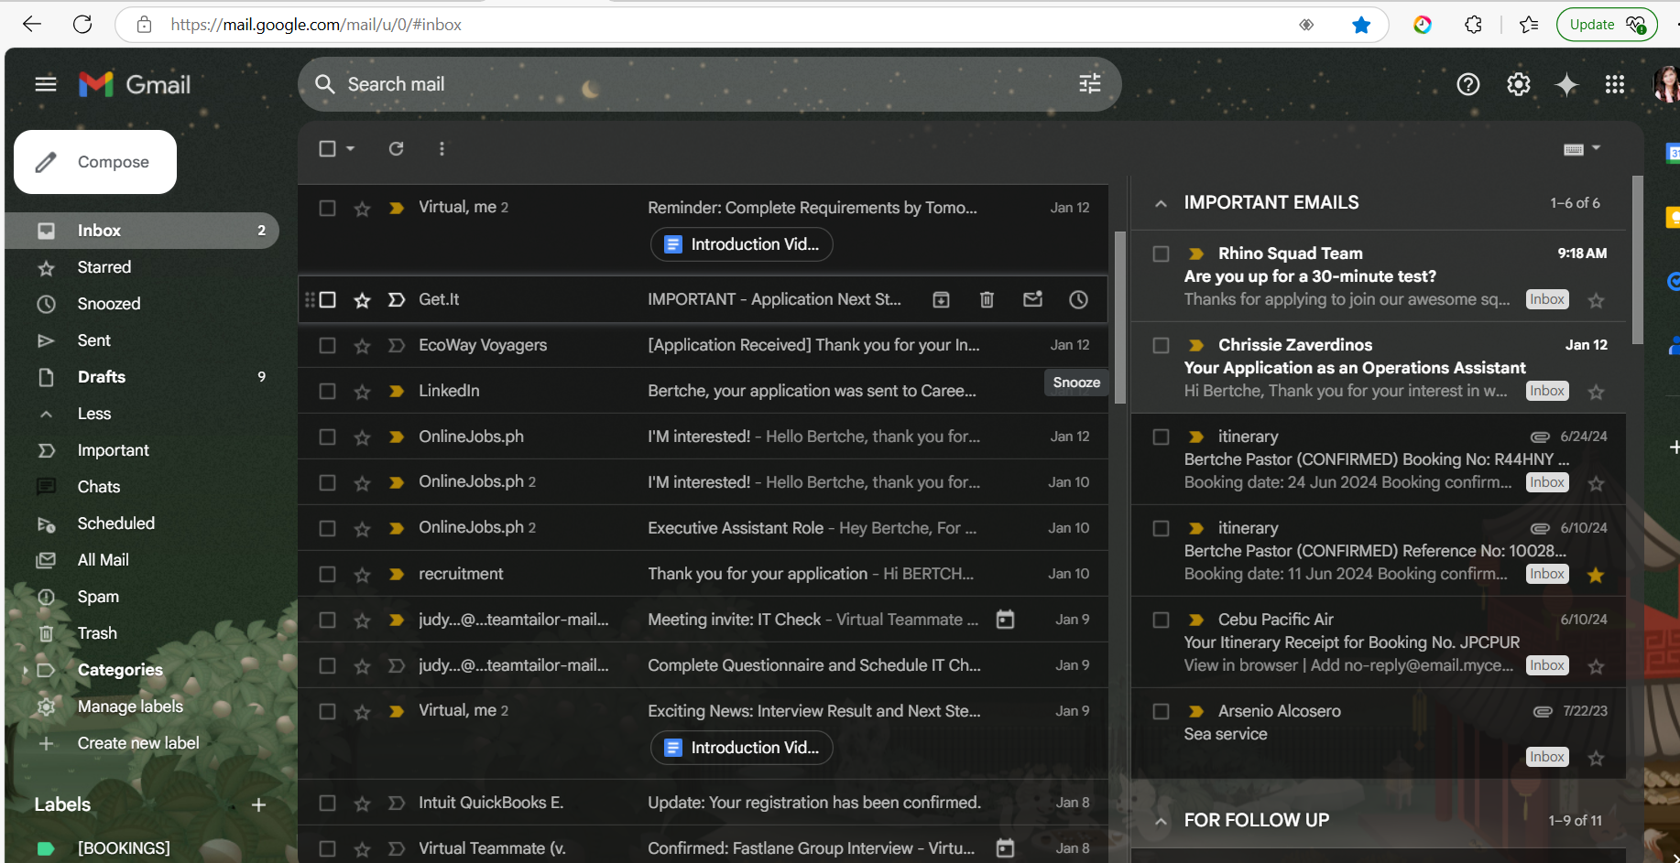Collapse the IMPORTANT EMAILS section

tap(1161, 203)
